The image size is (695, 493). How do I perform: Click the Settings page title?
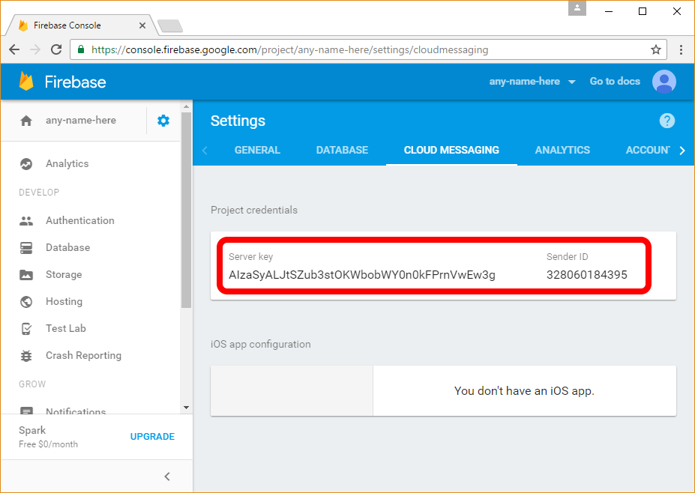tap(238, 121)
